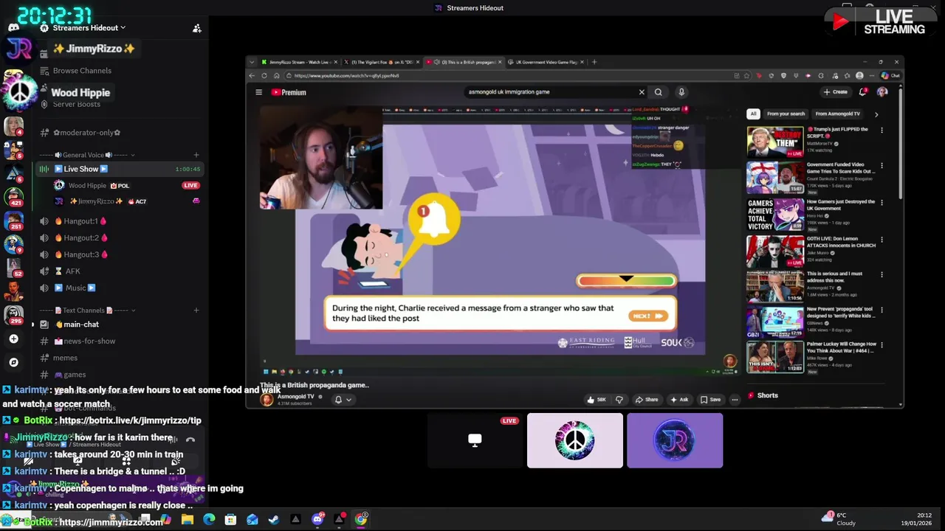This screenshot has height=531, width=945.
Task: Open the memes channel
Action: click(x=65, y=358)
